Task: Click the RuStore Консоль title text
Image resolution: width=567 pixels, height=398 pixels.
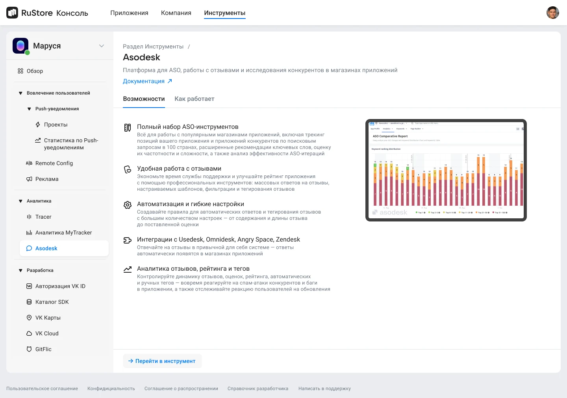Action: click(x=55, y=13)
